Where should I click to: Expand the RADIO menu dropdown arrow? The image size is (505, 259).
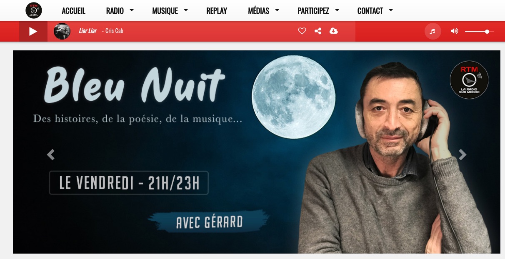coord(132,10)
